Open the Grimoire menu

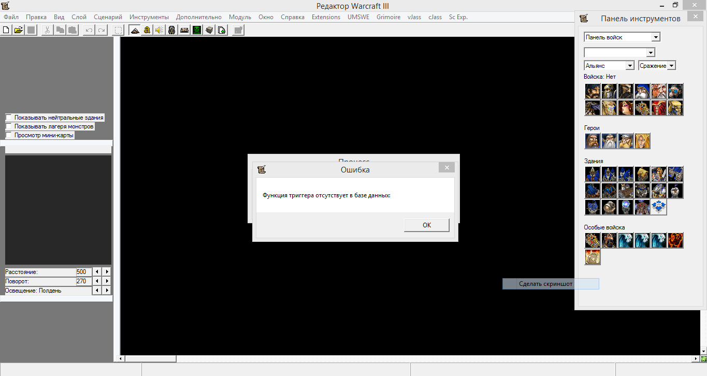point(388,17)
